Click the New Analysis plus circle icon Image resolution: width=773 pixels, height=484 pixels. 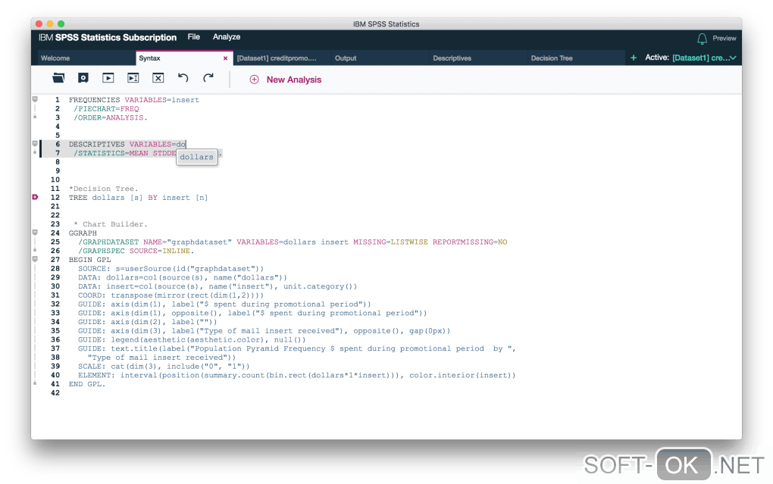(x=254, y=80)
